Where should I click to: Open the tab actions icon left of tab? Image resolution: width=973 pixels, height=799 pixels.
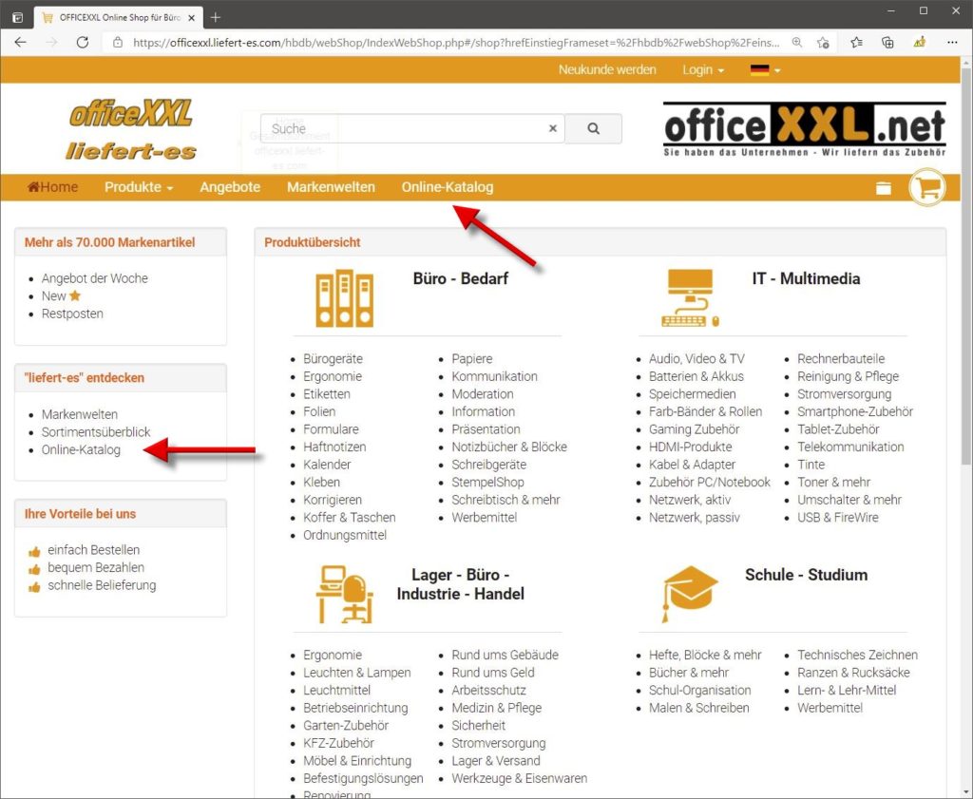[x=17, y=17]
